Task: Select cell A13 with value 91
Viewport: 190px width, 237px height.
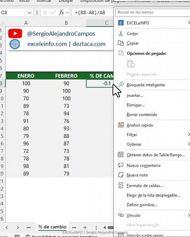Action: [x=26, y=121]
